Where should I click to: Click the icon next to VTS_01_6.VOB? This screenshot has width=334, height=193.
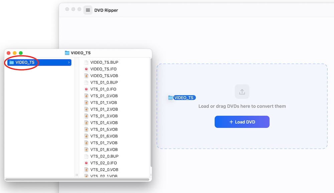pyautogui.click(x=86, y=136)
